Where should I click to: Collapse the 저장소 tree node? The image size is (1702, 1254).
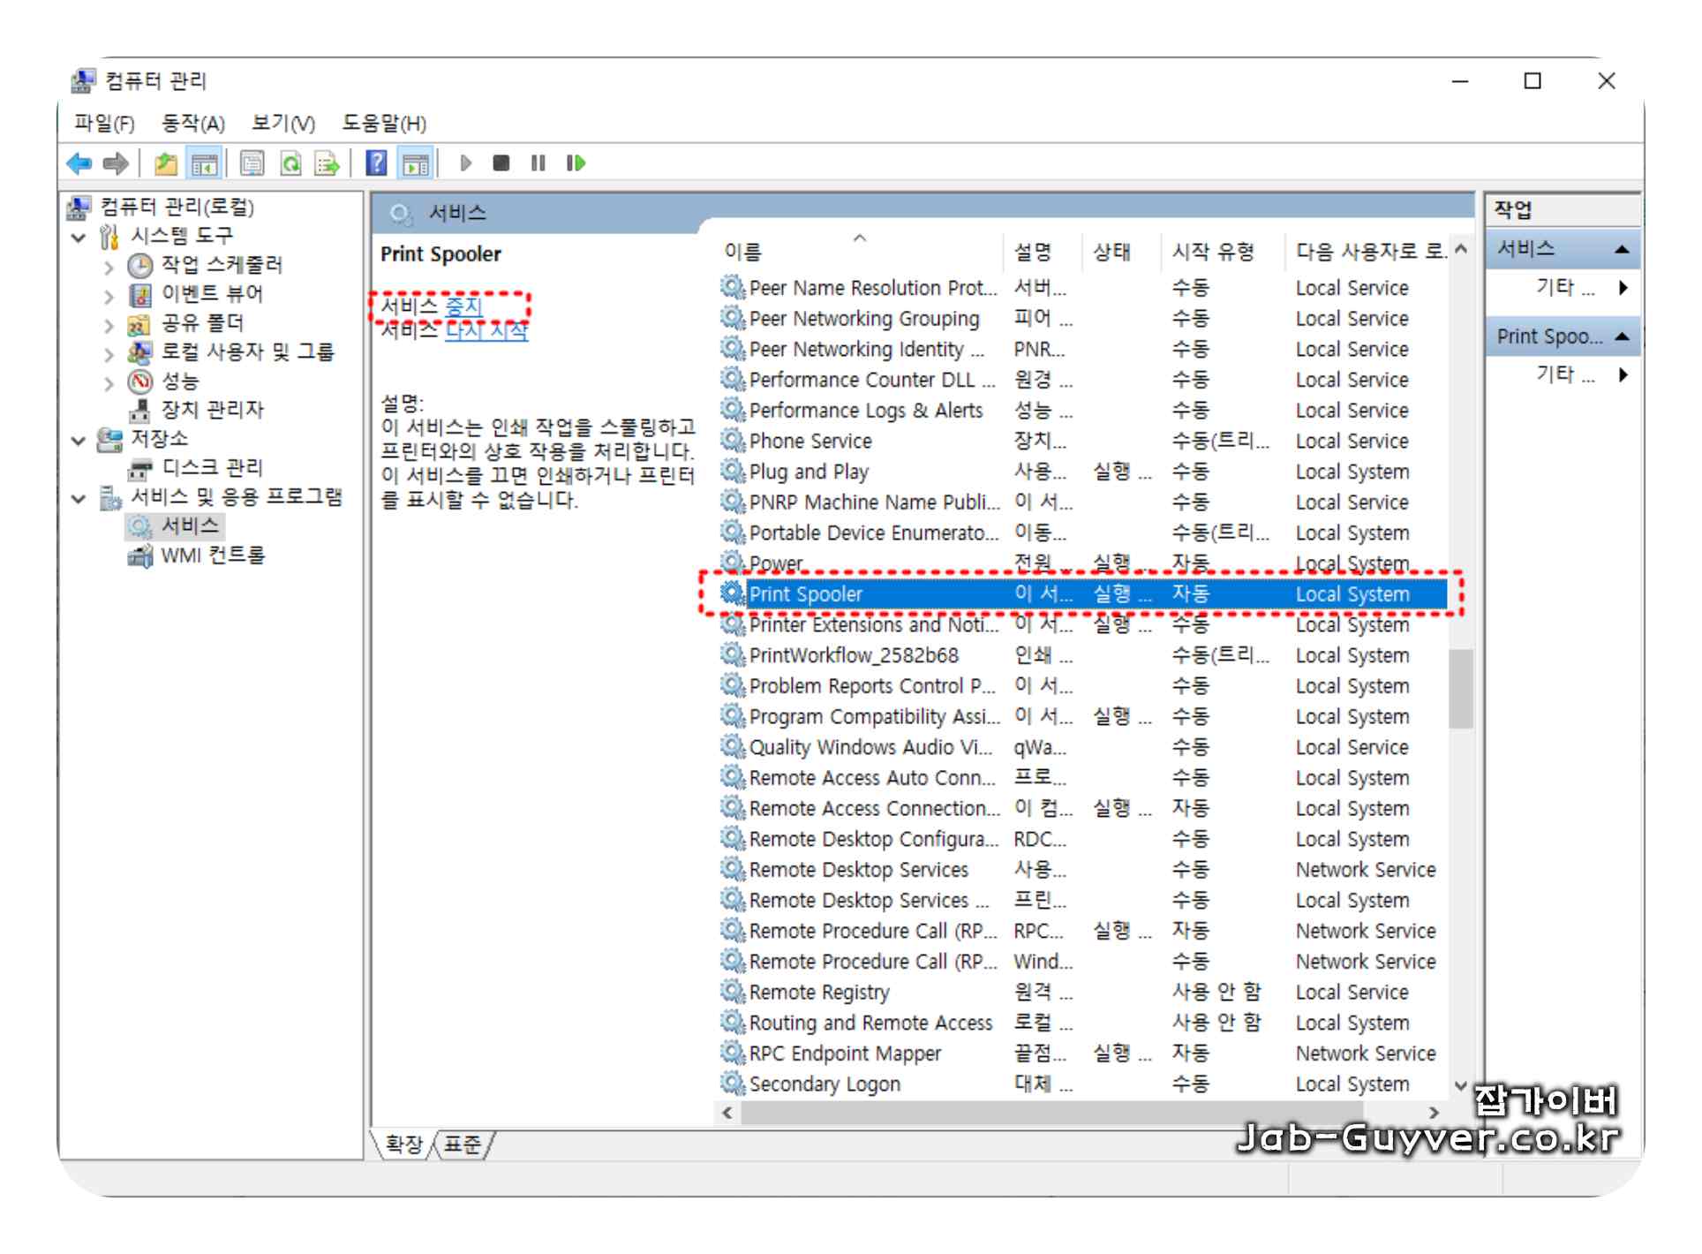coord(79,440)
